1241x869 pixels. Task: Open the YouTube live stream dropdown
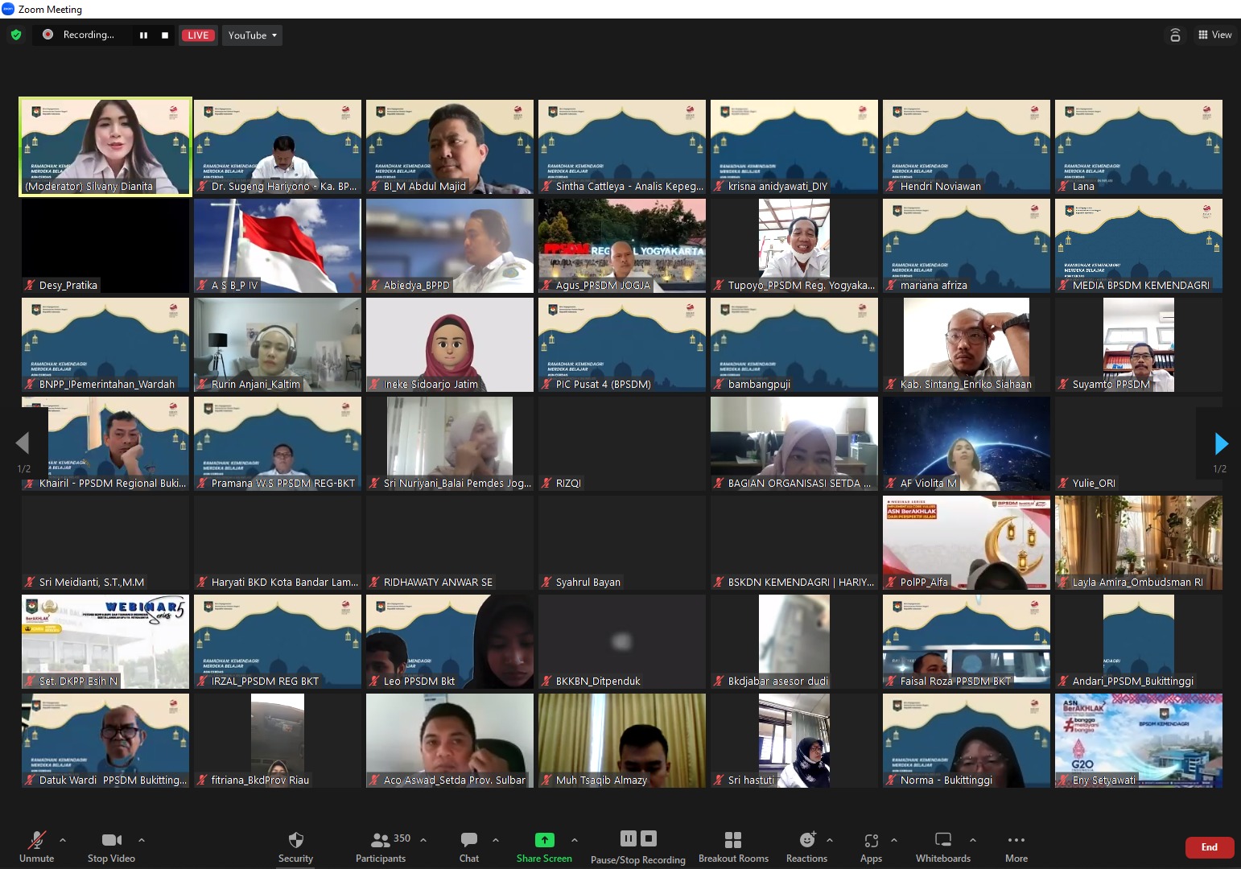(252, 35)
